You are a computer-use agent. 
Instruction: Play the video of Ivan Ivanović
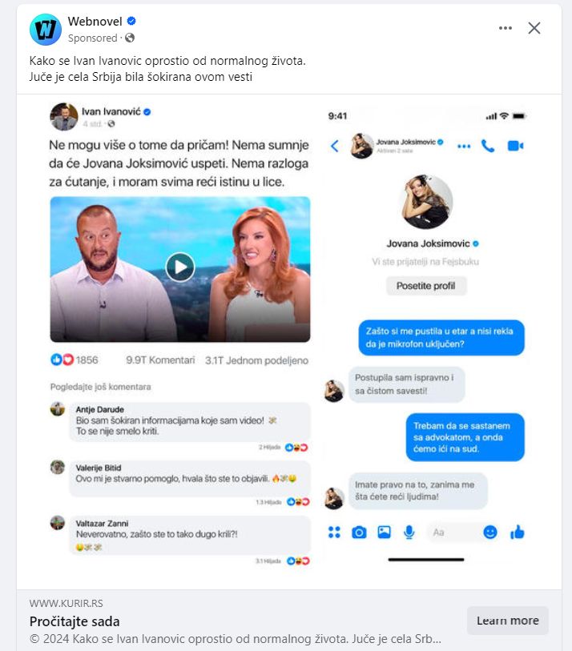click(x=180, y=267)
